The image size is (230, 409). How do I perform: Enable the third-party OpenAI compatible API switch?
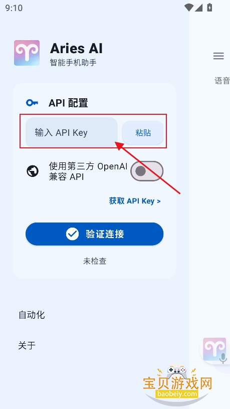point(147,171)
